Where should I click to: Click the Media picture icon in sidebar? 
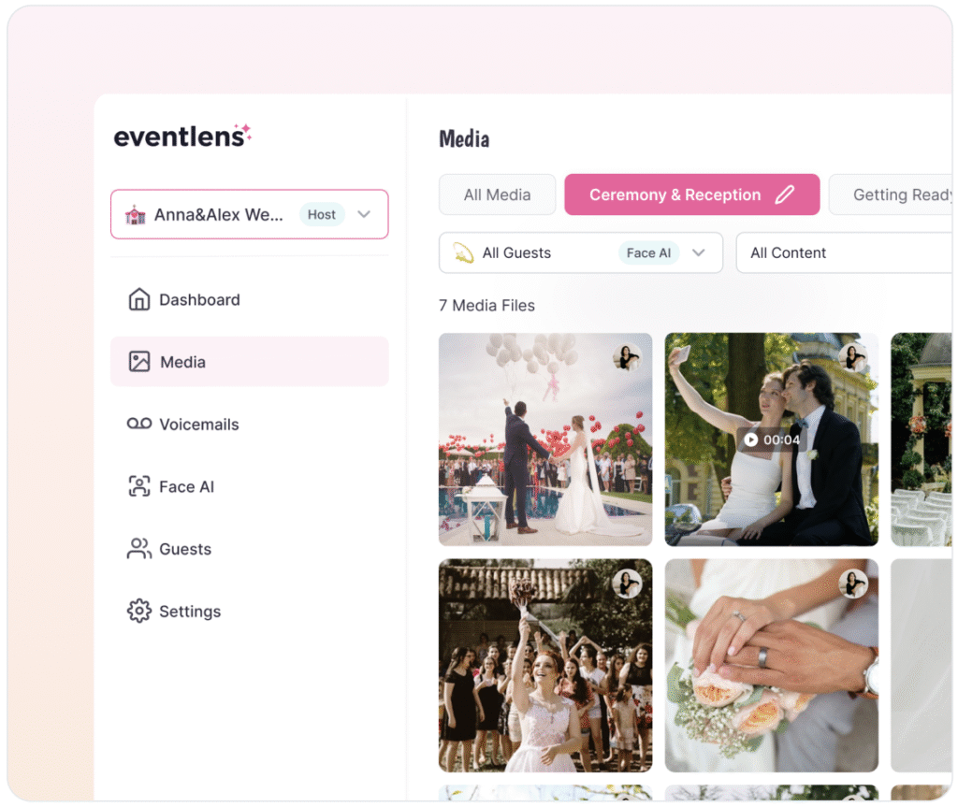tap(138, 362)
